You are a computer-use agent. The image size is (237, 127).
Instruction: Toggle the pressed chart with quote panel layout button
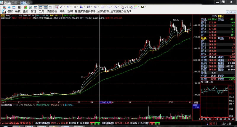pos(45,7)
